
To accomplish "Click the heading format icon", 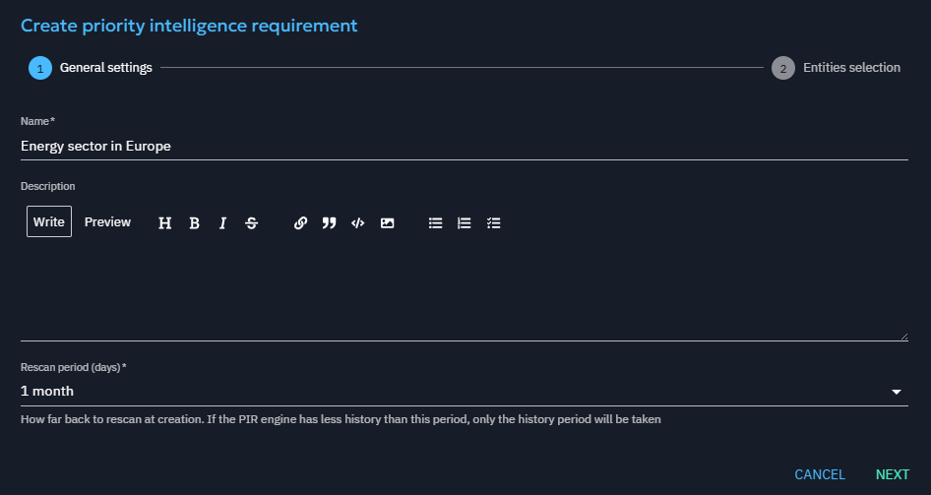I will pyautogui.click(x=165, y=223).
